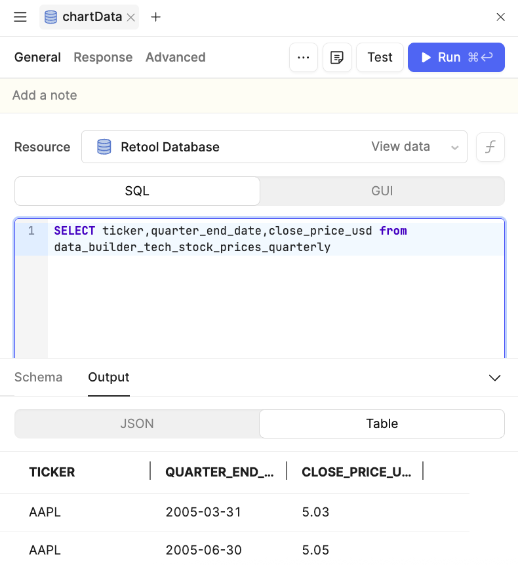Close the query editor panel
The image size is (518, 565).
500,17
